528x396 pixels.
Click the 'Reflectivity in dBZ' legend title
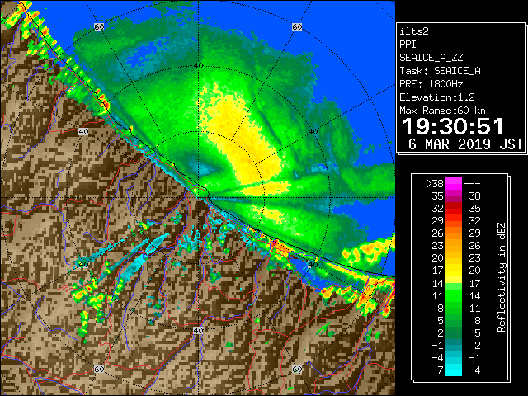[x=502, y=277]
